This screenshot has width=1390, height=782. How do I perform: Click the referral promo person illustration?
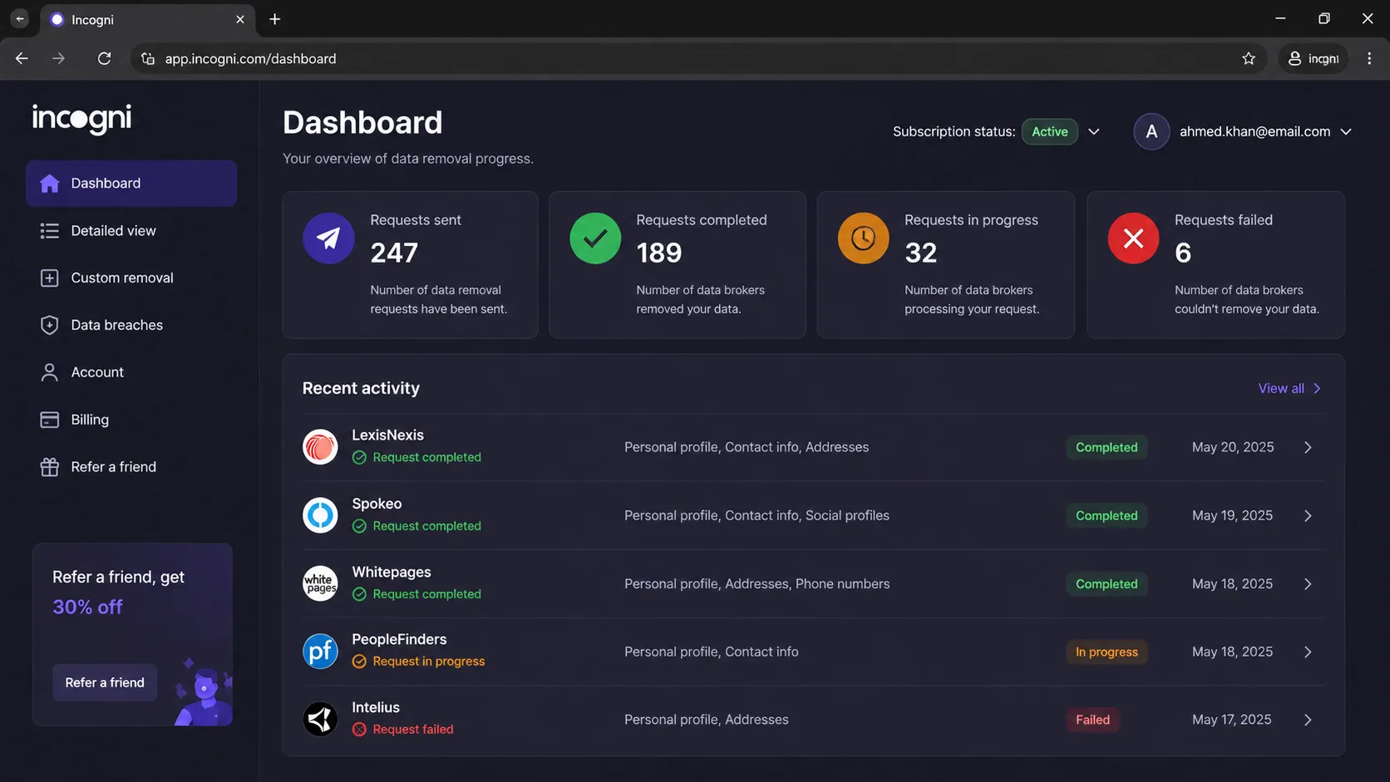point(204,691)
